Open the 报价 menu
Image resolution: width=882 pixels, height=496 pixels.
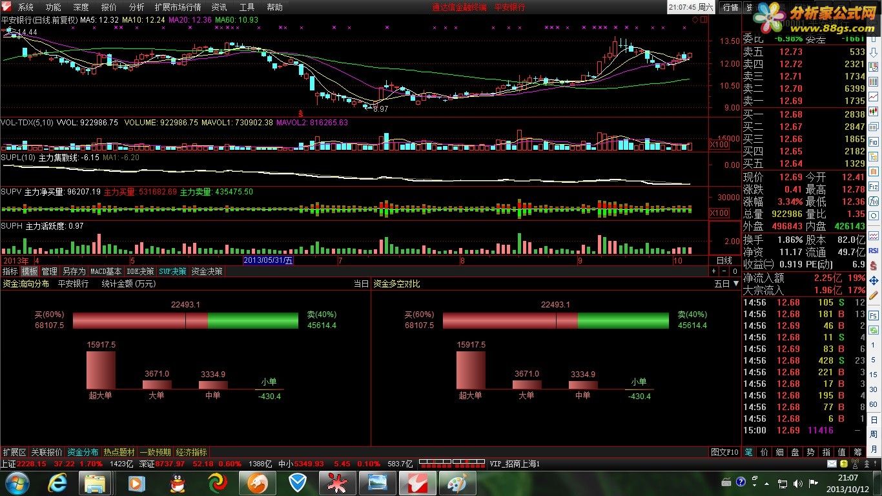click(109, 7)
